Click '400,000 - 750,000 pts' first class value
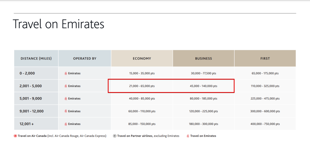The image size is (310, 148). pos(265,124)
